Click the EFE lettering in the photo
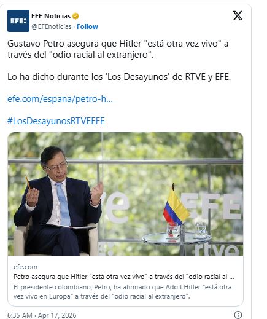 pos(211,206)
